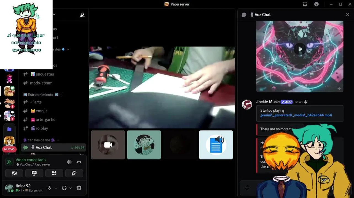Focus the main webcam video stream
354x198 pixels.
(162, 87)
